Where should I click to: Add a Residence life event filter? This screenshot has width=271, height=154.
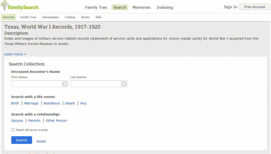52,103
